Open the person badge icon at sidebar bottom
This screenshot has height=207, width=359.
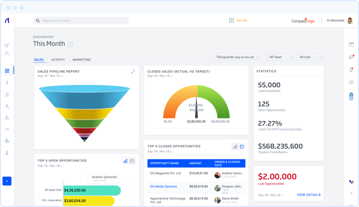(7, 153)
